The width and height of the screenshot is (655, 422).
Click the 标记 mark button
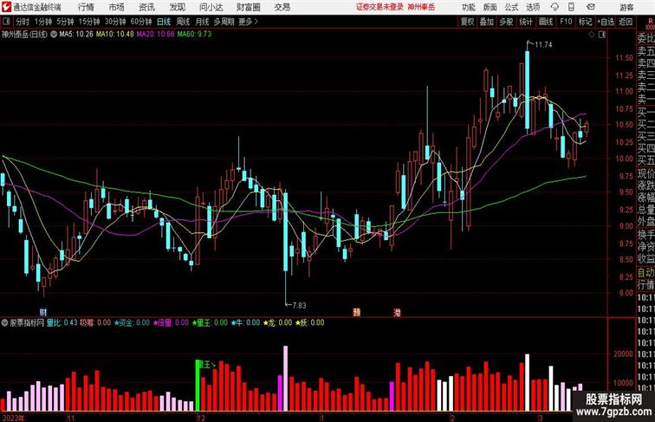(x=585, y=22)
